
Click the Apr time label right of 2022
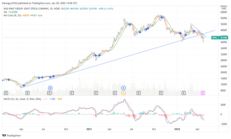click(198, 129)
